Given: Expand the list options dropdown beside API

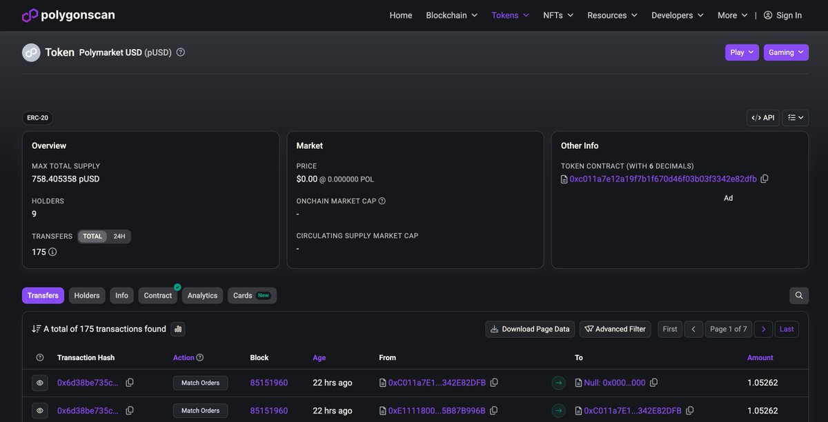Looking at the screenshot, I should 796,118.
